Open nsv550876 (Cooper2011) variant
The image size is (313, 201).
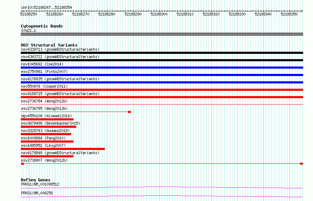tap(44, 86)
